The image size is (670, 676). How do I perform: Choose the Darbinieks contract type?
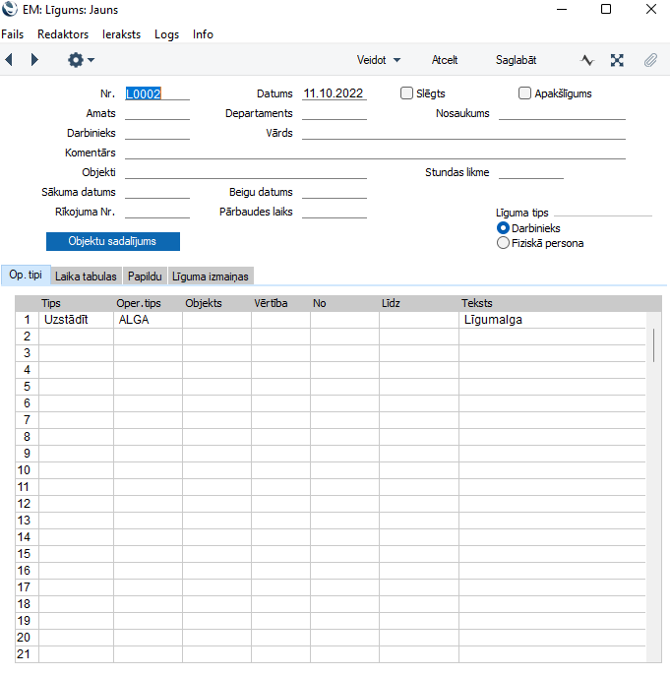[504, 228]
